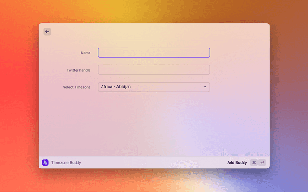Click the right end of the Twitter handle field

[x=205, y=70]
